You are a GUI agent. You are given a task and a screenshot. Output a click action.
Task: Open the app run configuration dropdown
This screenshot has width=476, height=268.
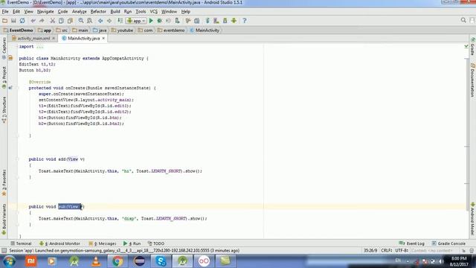pyautogui.click(x=136, y=21)
